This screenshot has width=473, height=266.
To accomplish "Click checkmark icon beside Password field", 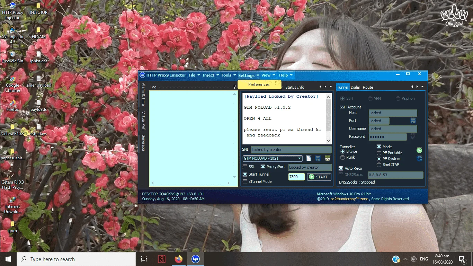I will (x=413, y=137).
